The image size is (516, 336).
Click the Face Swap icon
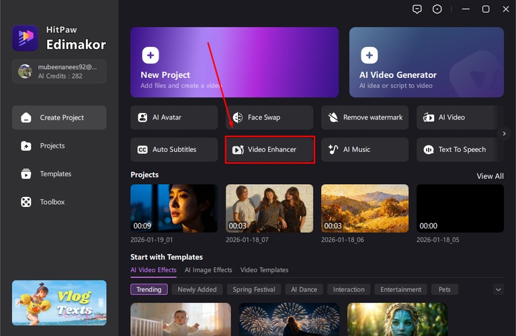tap(238, 118)
